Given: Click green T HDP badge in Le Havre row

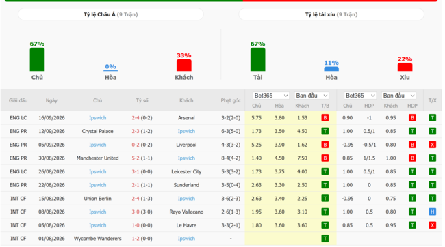Looking at the screenshot, I should click(x=412, y=225).
